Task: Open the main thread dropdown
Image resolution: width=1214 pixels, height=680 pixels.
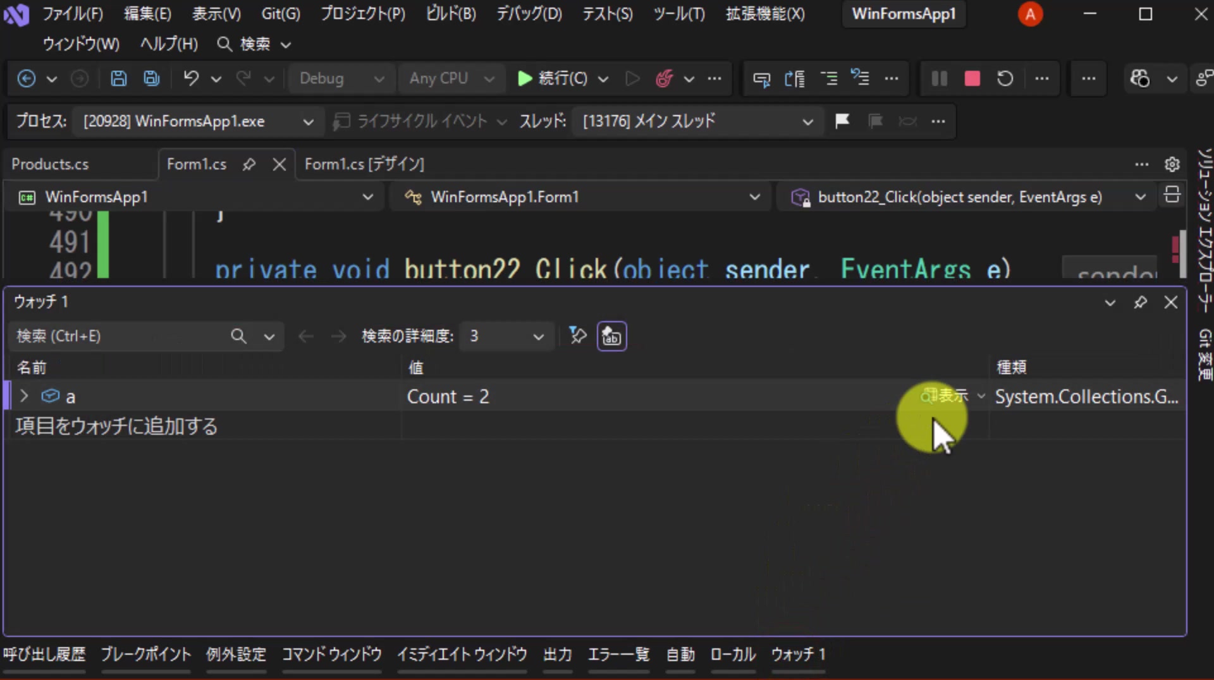Action: click(697, 121)
